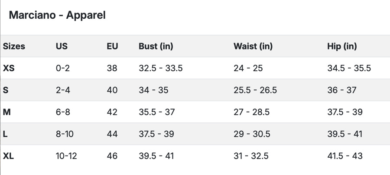This screenshot has height=175, width=390.
Task: Click the Marciano - Apparel heading
Action: 57,15
